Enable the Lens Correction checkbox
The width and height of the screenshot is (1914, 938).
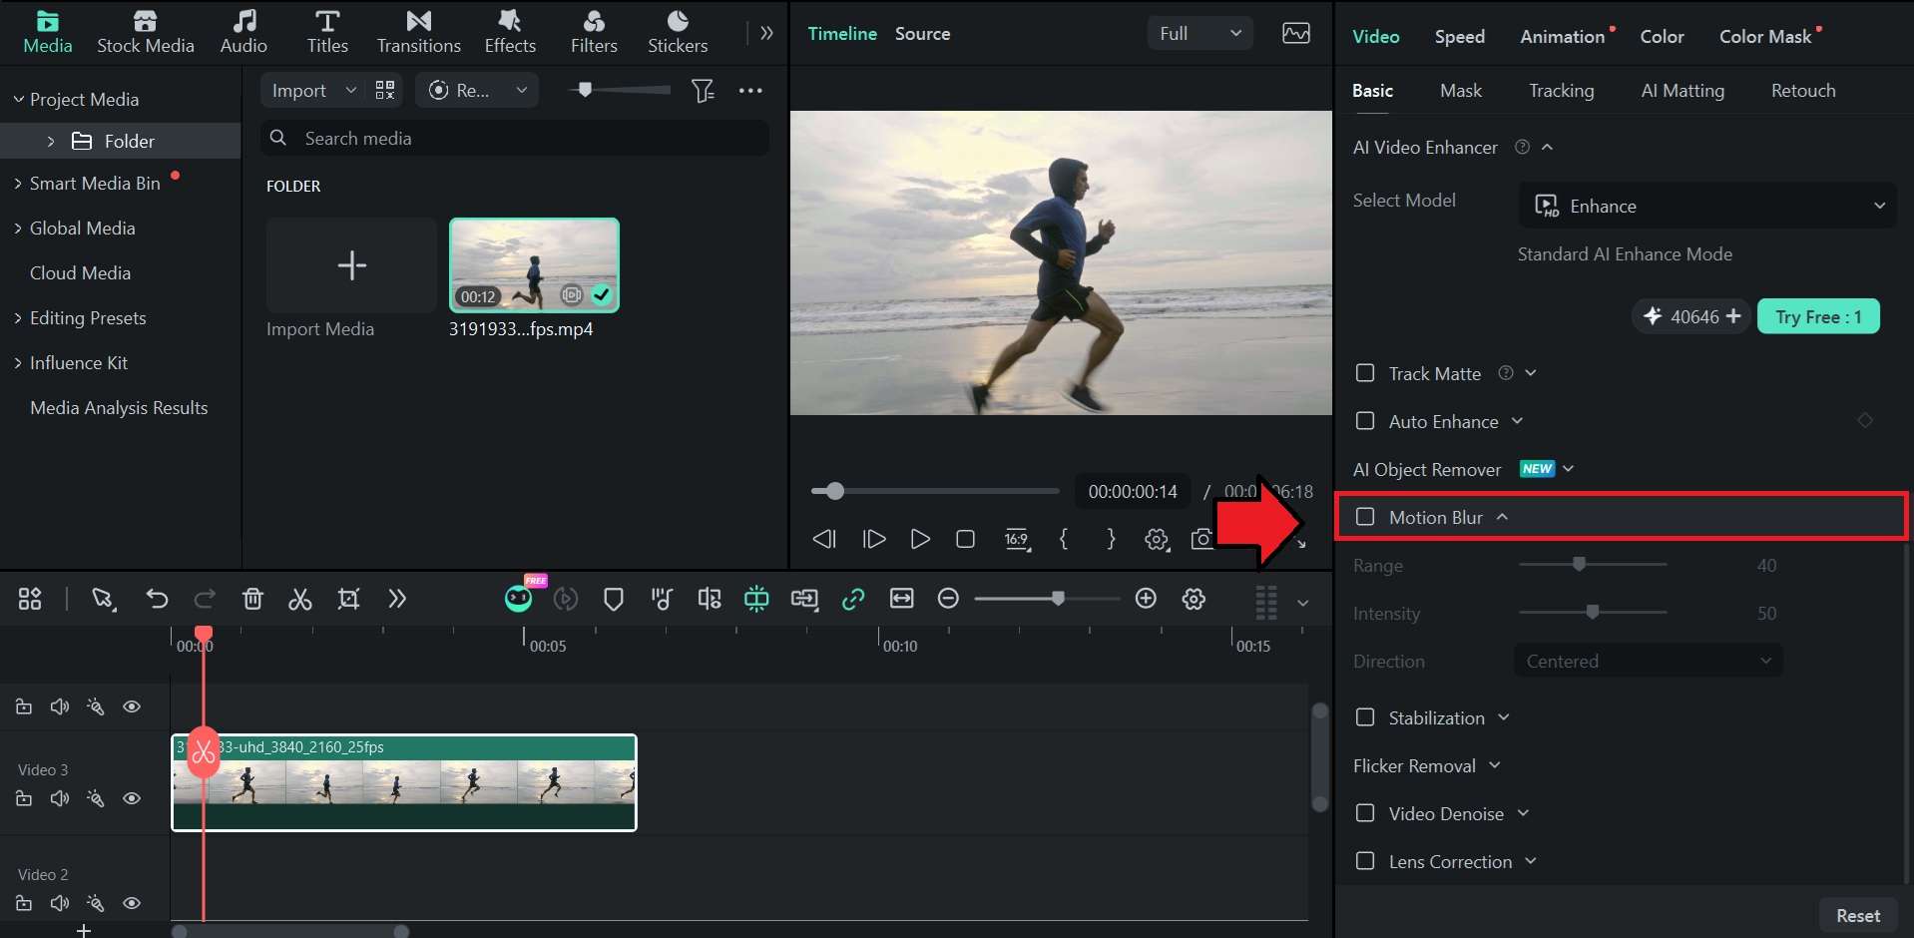pos(1365,861)
